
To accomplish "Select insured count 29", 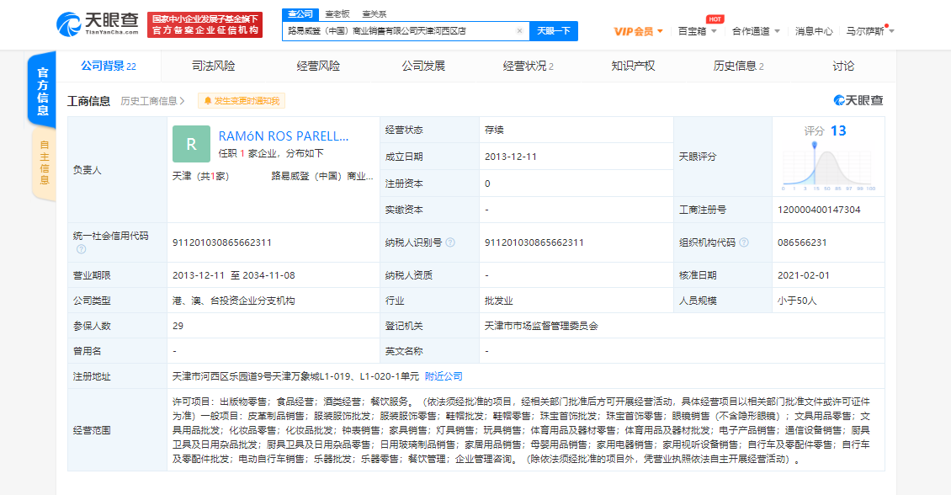I will click(178, 326).
